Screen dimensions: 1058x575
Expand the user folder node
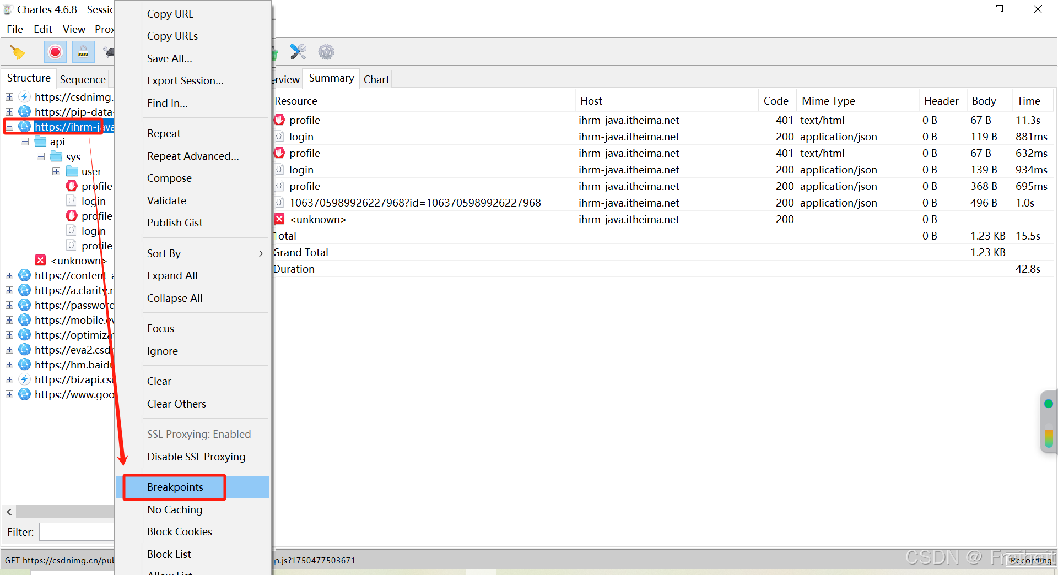pos(56,171)
